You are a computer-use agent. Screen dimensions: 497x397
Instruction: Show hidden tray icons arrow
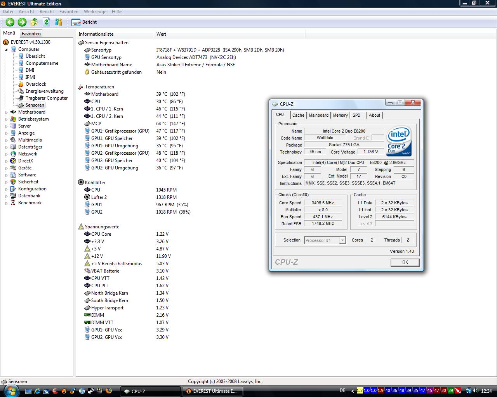click(x=353, y=391)
